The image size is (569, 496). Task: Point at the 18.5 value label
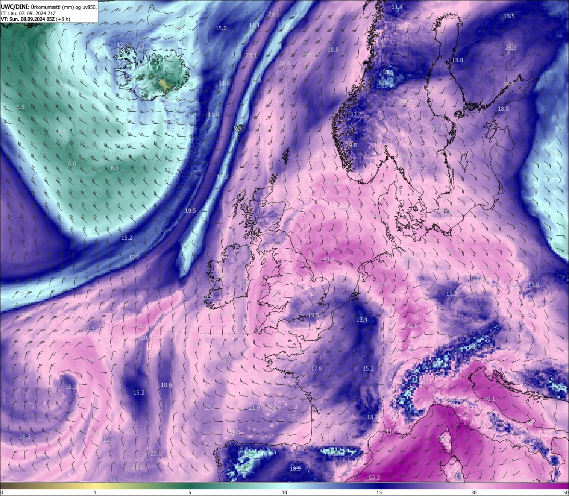click(x=503, y=109)
